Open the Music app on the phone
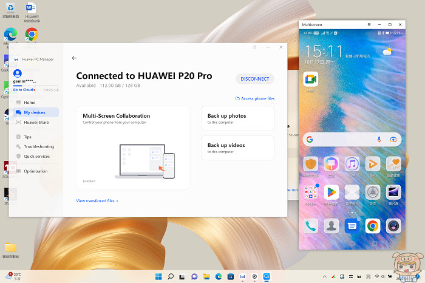The height and width of the screenshot is (283, 425). [352, 164]
